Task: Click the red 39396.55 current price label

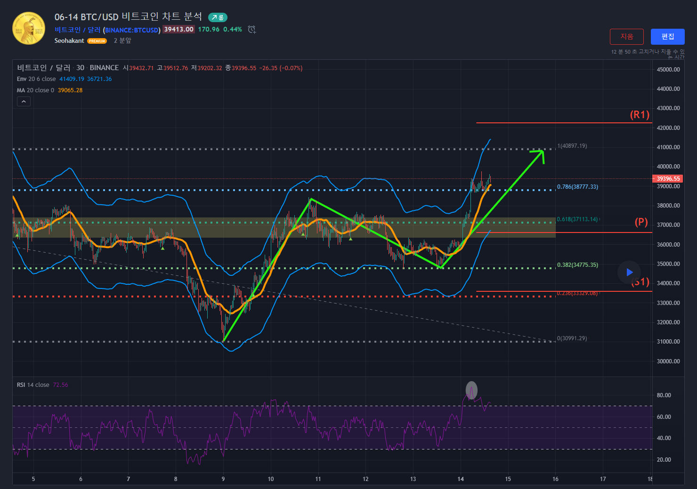Action: (668, 179)
